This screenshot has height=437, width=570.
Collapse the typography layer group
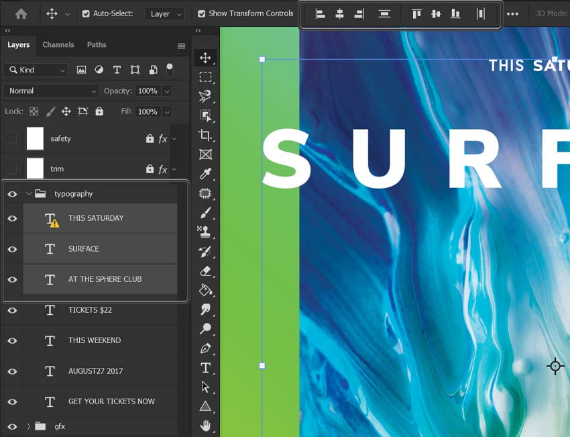coord(28,193)
